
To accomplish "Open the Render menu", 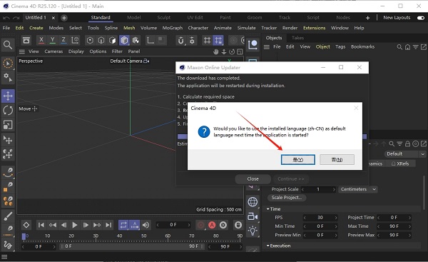I will (290, 28).
